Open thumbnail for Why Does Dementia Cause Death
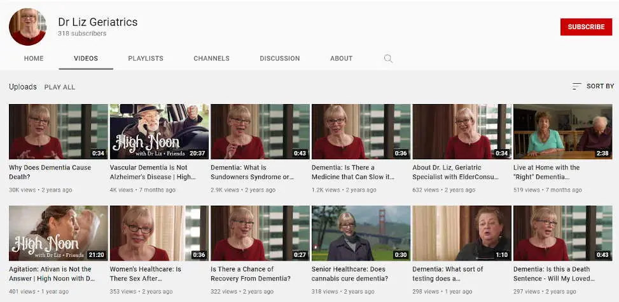619x302 pixels. click(59, 131)
